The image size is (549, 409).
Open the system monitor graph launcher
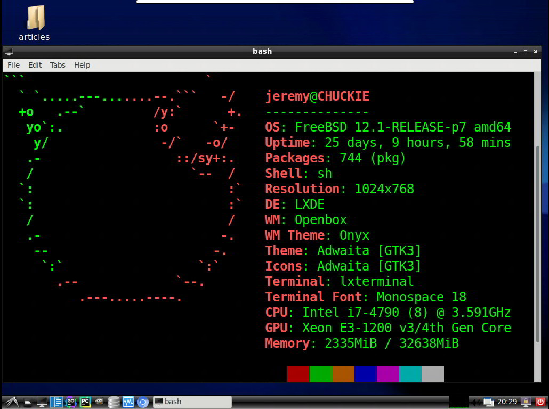(x=128, y=402)
